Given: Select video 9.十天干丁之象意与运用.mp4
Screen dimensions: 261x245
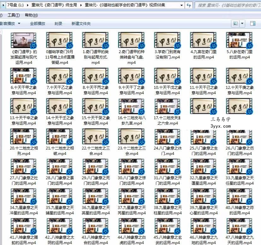Looking at the screenshot, I should pyautogui.click(x=132, y=81).
